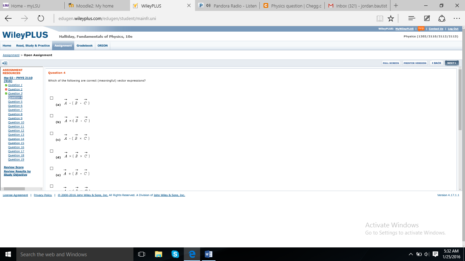
Task: Open Microsoft Edge taskbar icon
Action: tap(192, 254)
